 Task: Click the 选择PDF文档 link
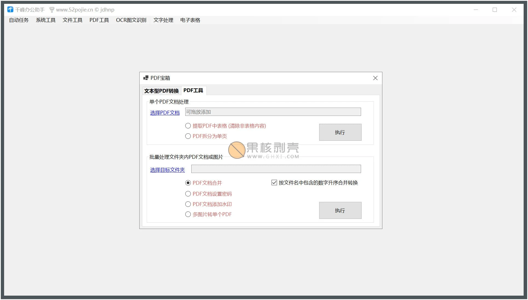(x=165, y=113)
